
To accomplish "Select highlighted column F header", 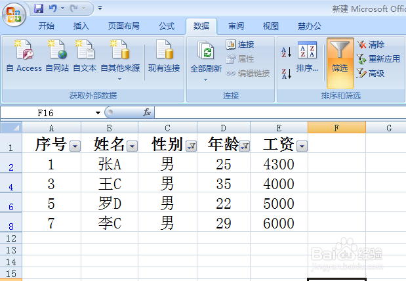I will [336, 128].
